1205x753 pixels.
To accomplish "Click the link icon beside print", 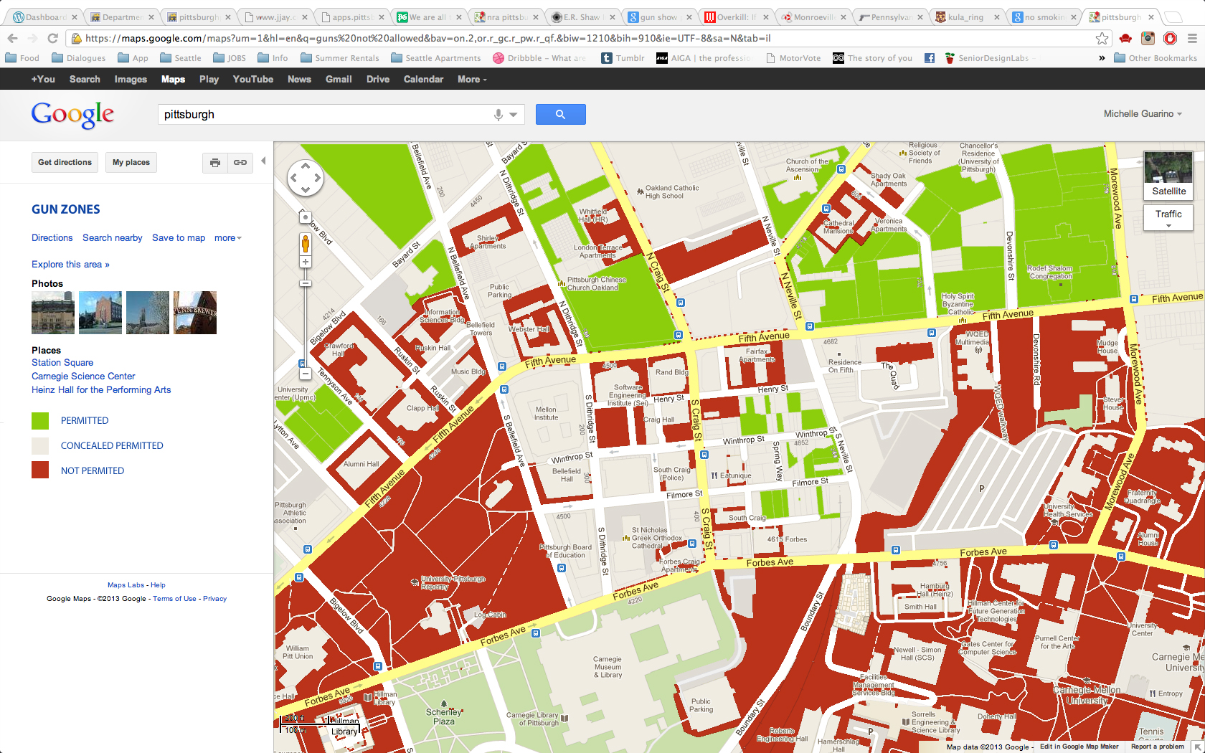I will [x=240, y=163].
